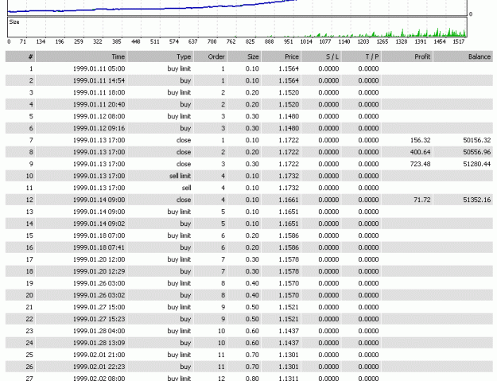Click the time 1999.01.18 07:00
This screenshot has height=381, width=497.
coord(99,235)
